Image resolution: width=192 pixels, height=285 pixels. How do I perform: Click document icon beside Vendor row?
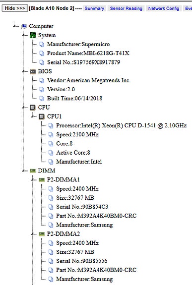coord(42,80)
